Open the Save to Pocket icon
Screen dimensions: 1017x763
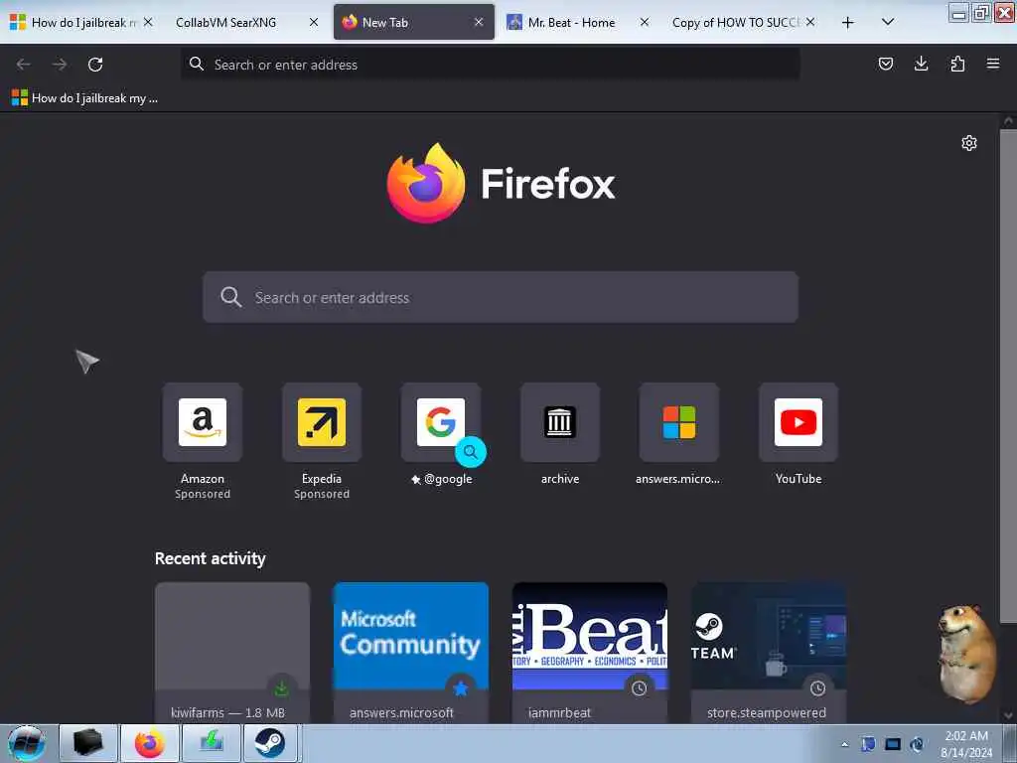[885, 64]
